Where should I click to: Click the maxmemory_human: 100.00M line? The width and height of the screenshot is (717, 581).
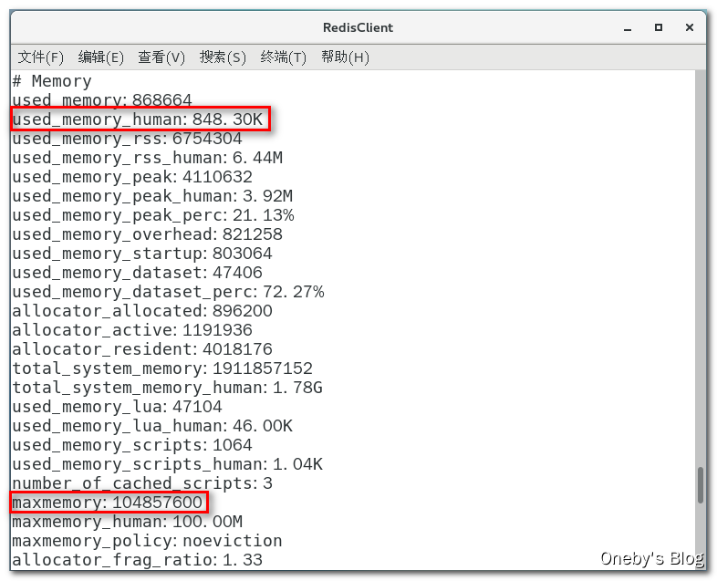pos(127,522)
